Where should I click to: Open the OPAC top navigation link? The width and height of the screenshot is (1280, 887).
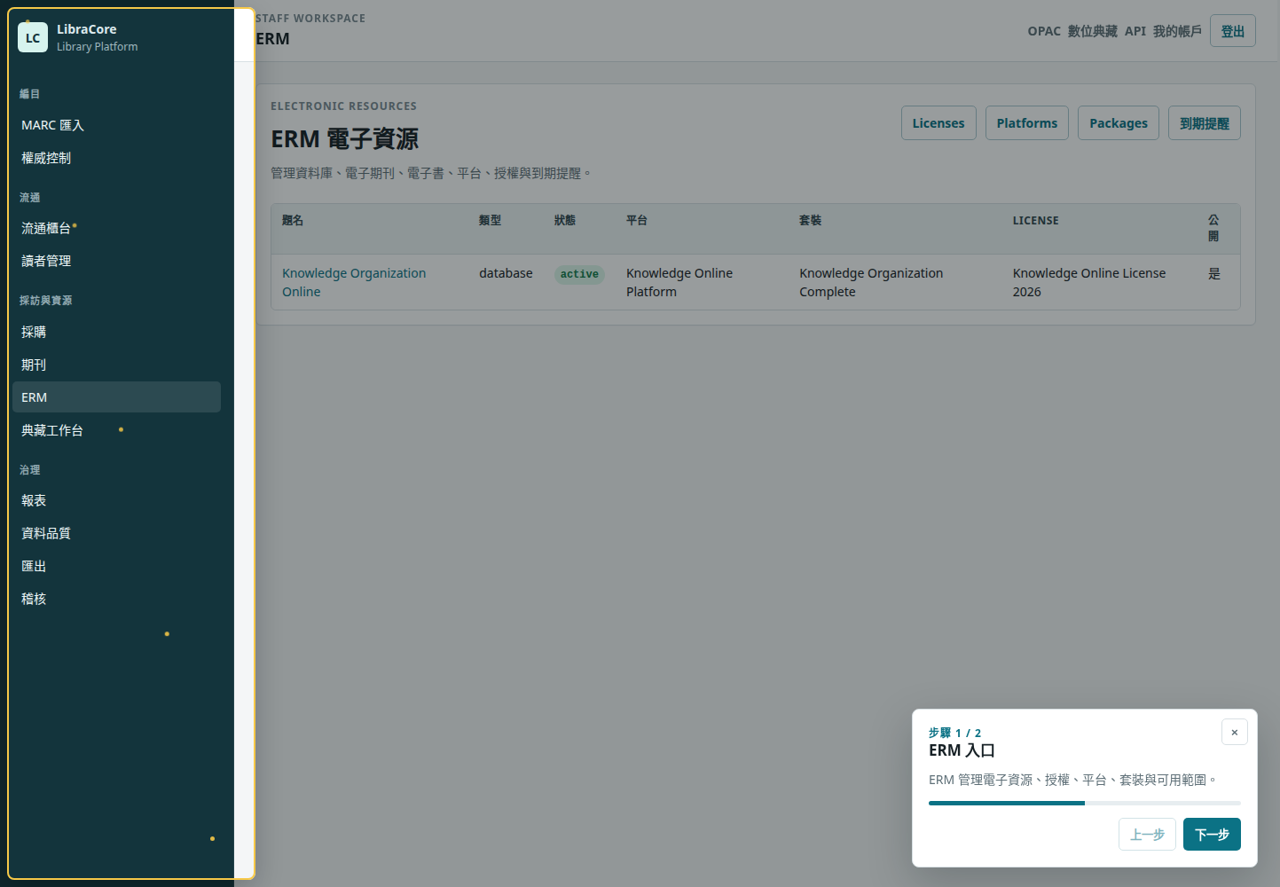(x=1044, y=31)
